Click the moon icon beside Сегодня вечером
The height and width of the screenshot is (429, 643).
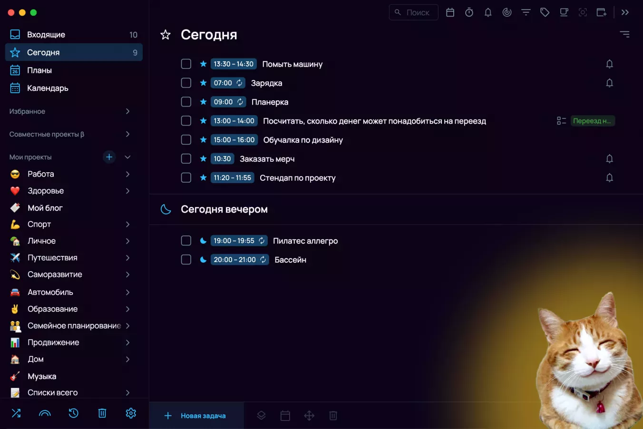166,209
